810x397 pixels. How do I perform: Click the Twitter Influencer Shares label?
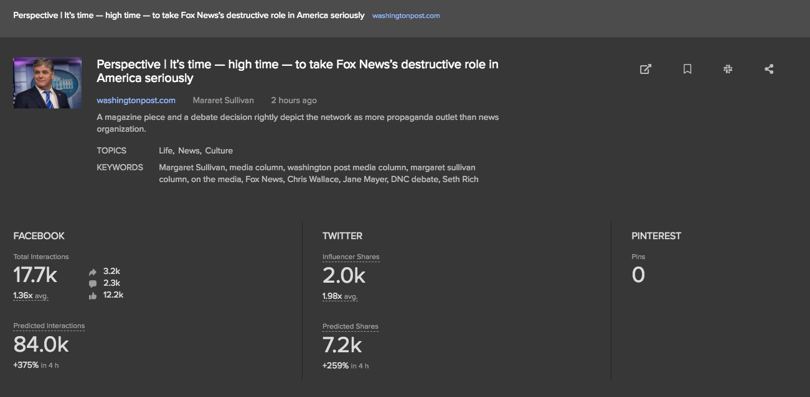[x=351, y=257]
